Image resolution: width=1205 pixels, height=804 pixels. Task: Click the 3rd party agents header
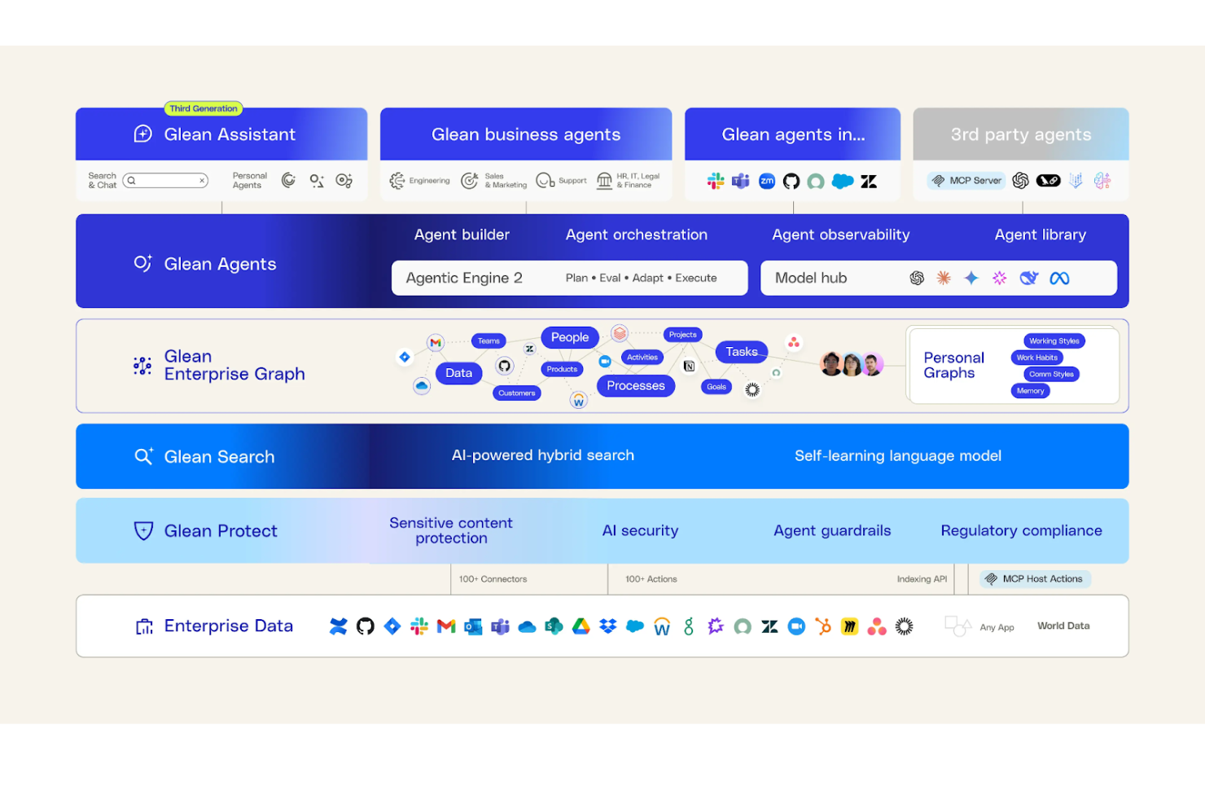(1021, 134)
